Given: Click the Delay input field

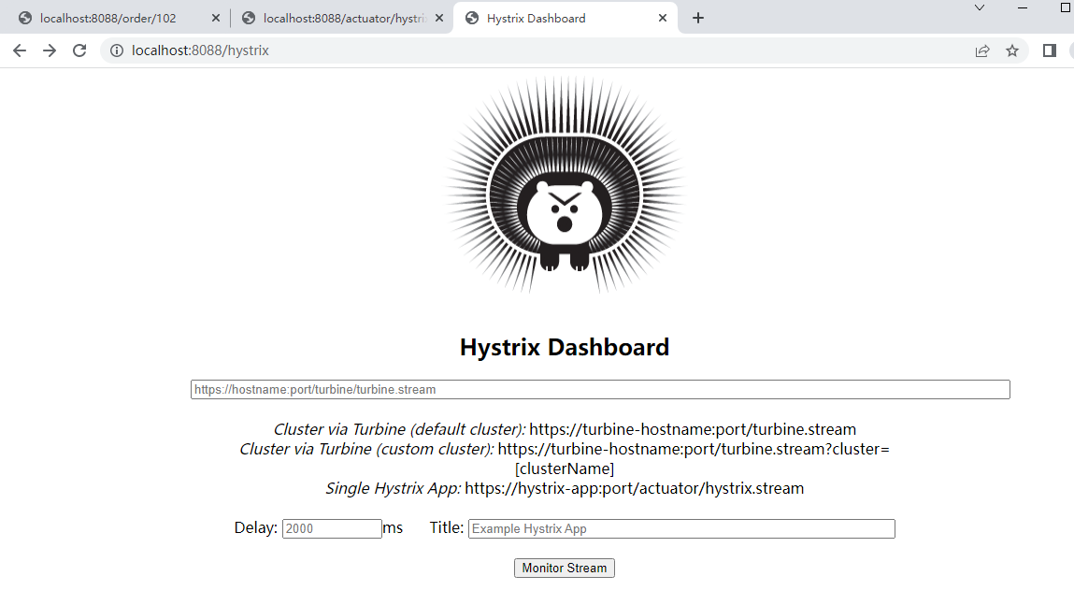Looking at the screenshot, I should 332,528.
